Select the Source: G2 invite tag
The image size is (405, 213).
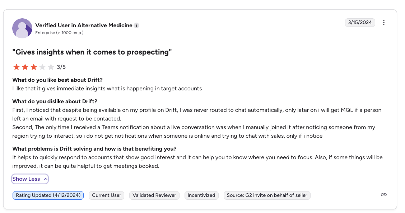267,195
